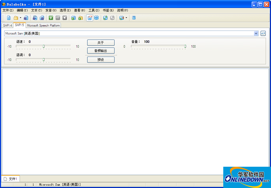
Task: Save audio file with speaker-disk icon
Action: pos(35,18)
